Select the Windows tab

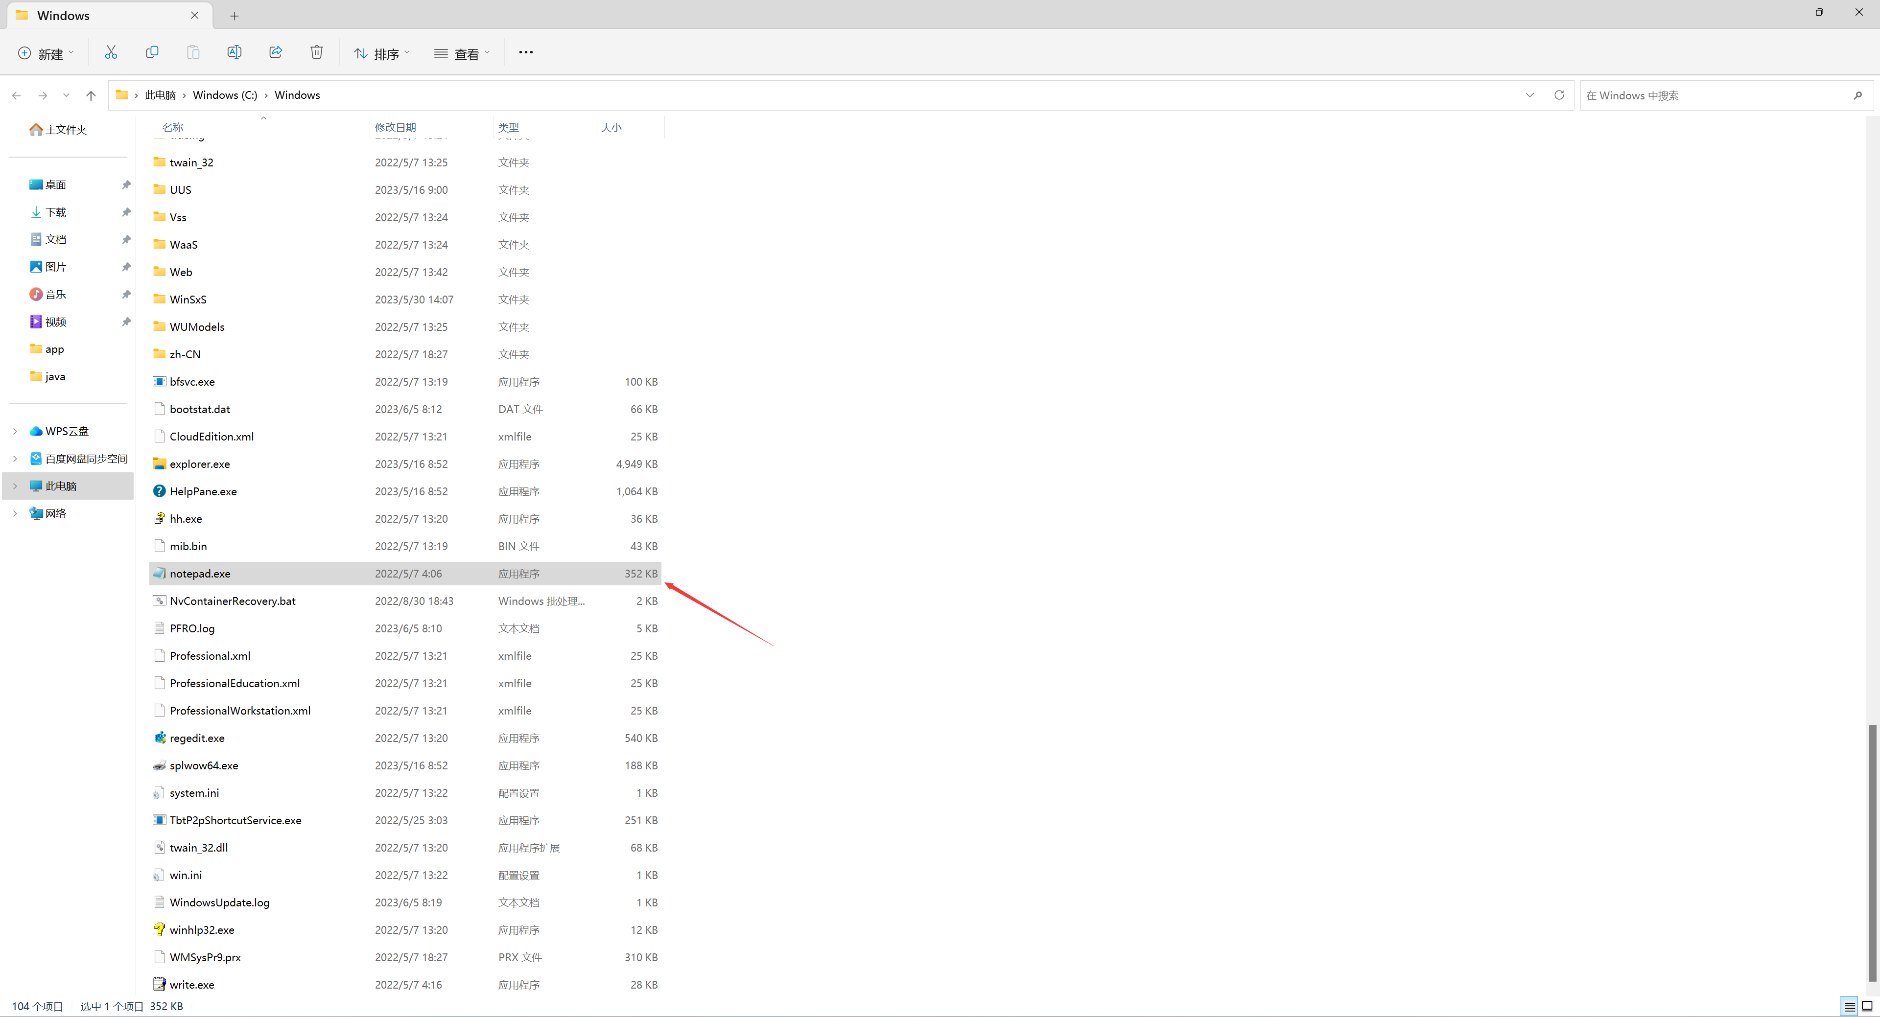pos(110,15)
